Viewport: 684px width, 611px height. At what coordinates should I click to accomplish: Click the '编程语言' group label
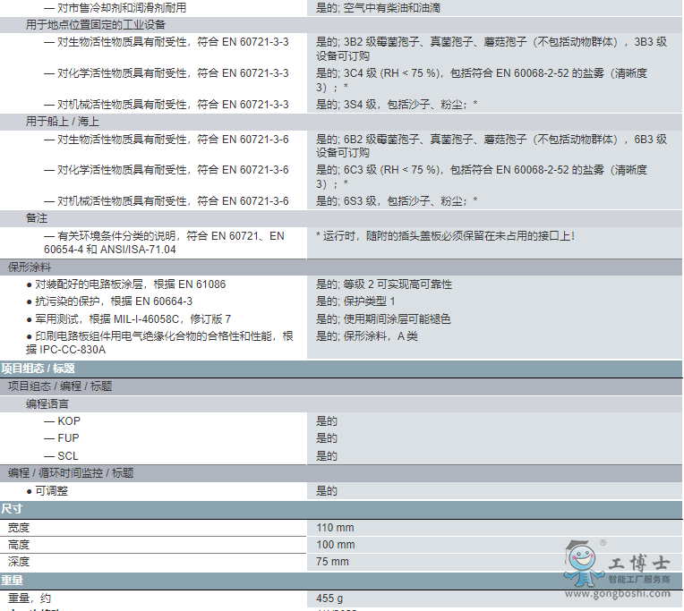click(47, 404)
